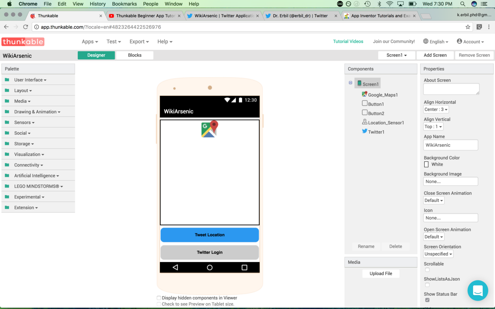495x309 pixels.
Task: Click the App Name input field
Action: pos(450,145)
